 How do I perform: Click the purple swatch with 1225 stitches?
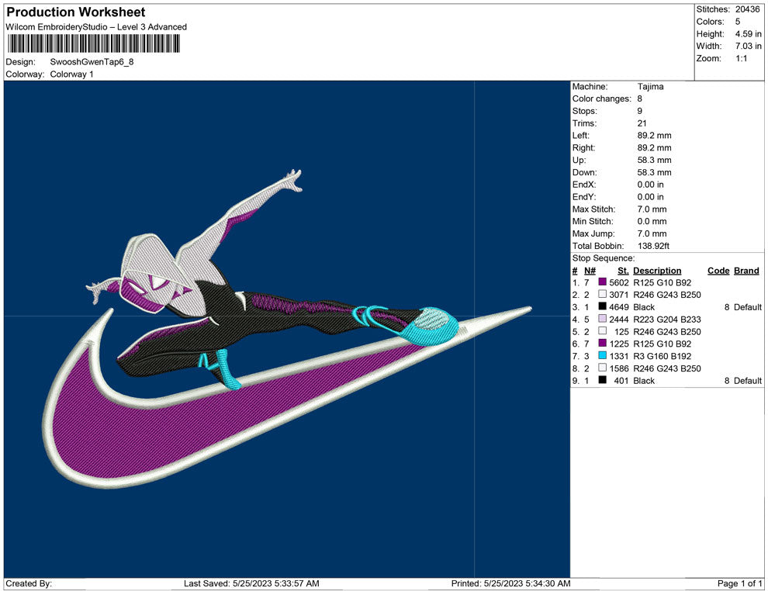603,344
